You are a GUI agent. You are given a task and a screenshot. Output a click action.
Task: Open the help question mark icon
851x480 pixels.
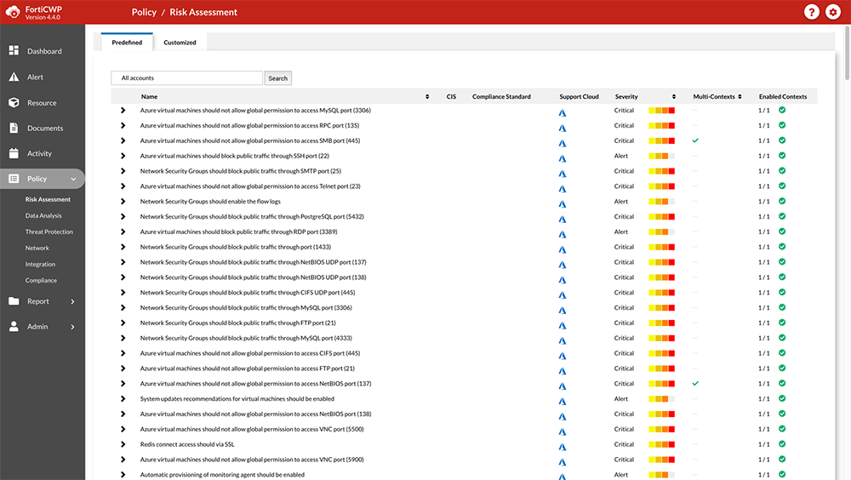click(x=811, y=12)
